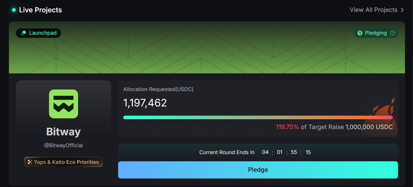Click the countdown seconds box showing 15
Screen dimensions: 413x187
tap(308, 152)
